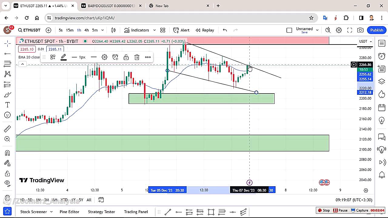Publish the chart idea
This screenshot has width=388, height=218.
(x=377, y=30)
